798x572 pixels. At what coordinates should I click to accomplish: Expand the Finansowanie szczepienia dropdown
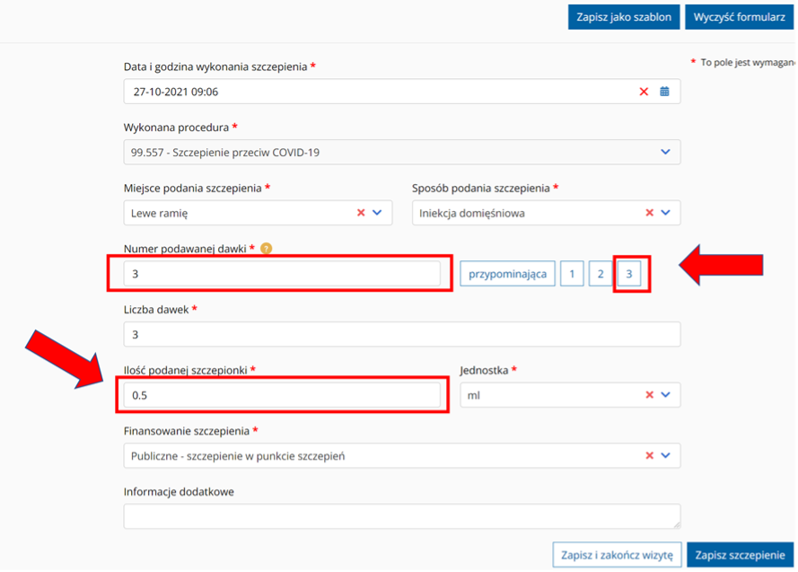point(665,455)
